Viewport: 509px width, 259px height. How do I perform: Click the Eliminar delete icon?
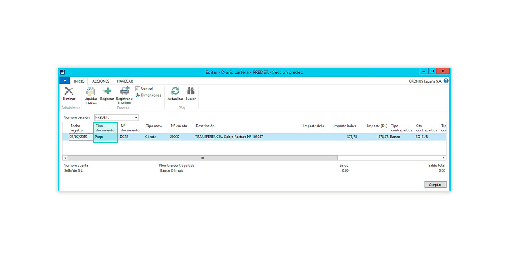point(69,91)
